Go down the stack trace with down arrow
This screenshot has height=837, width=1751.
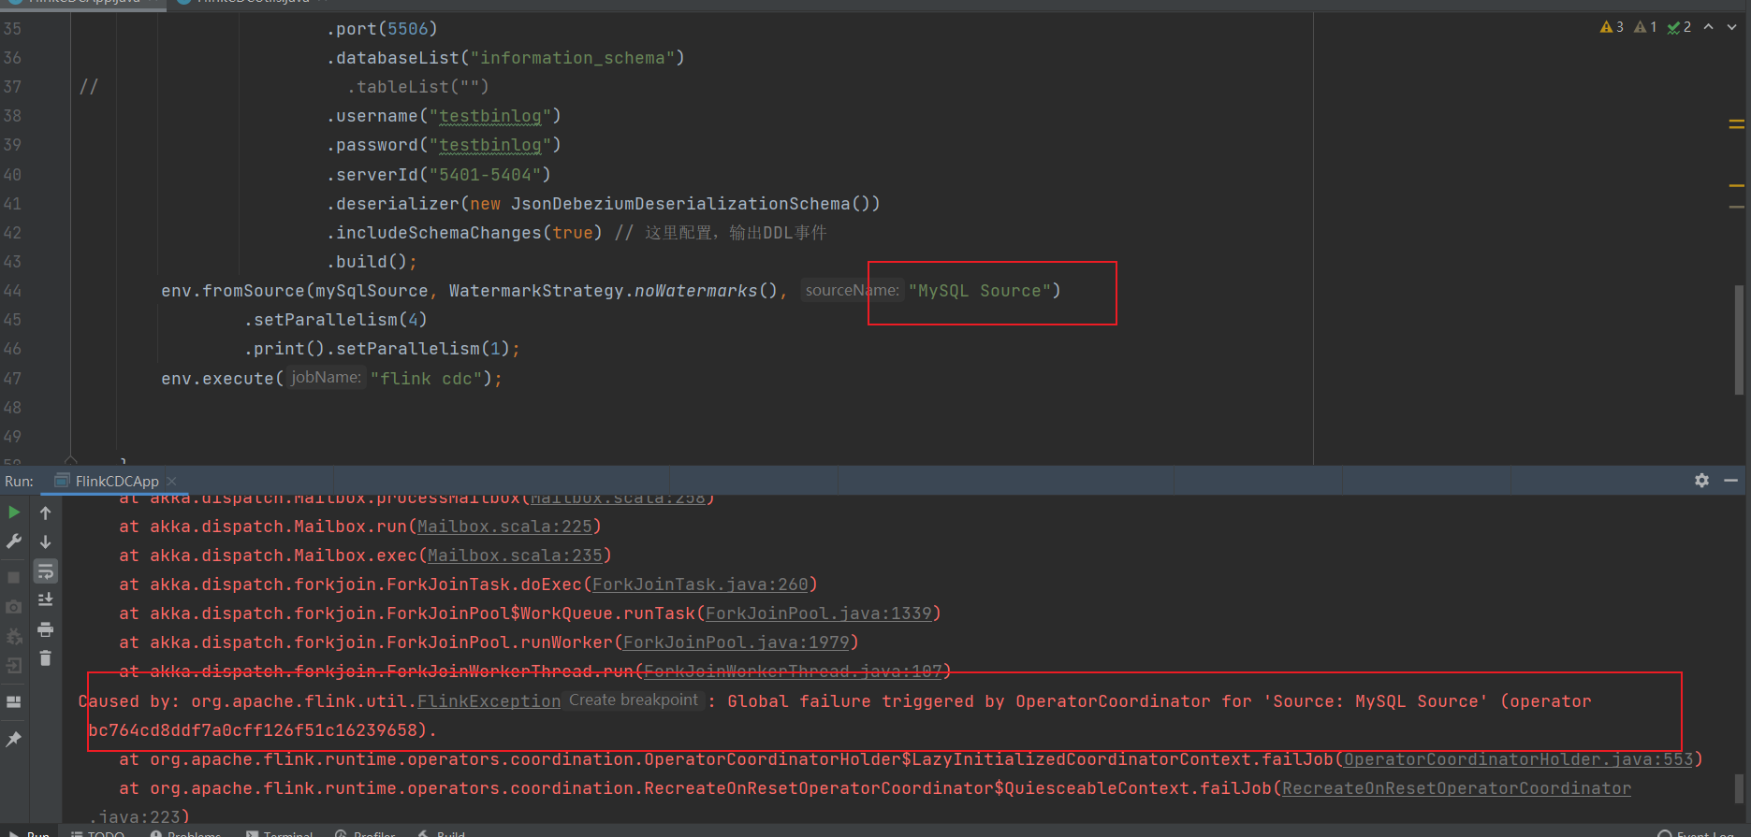[45, 541]
